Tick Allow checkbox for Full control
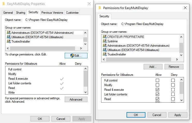The height and width of the screenshot is (123, 192). [157, 80]
